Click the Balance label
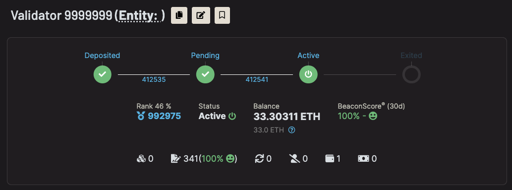 tap(266, 106)
